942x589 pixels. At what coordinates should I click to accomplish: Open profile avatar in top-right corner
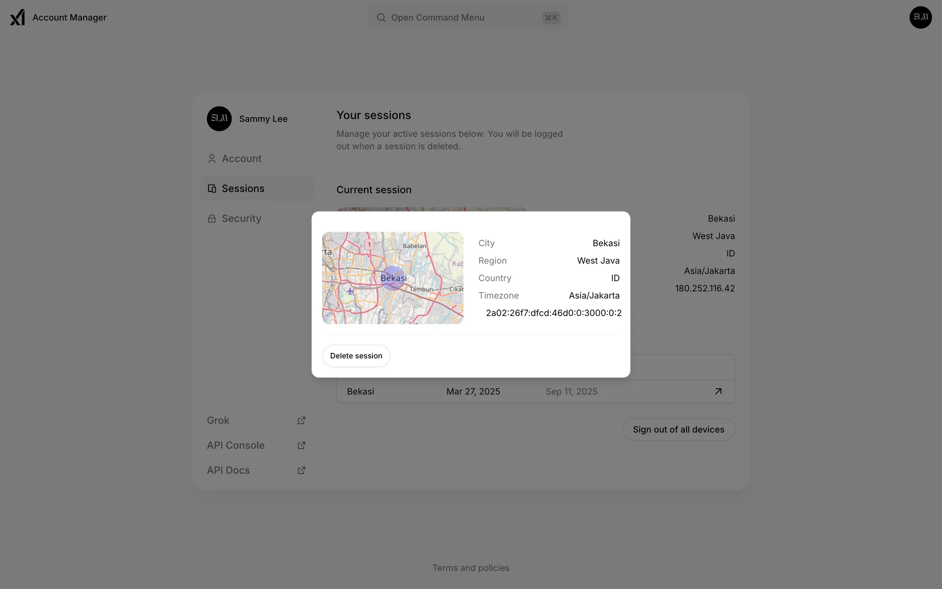(x=920, y=18)
